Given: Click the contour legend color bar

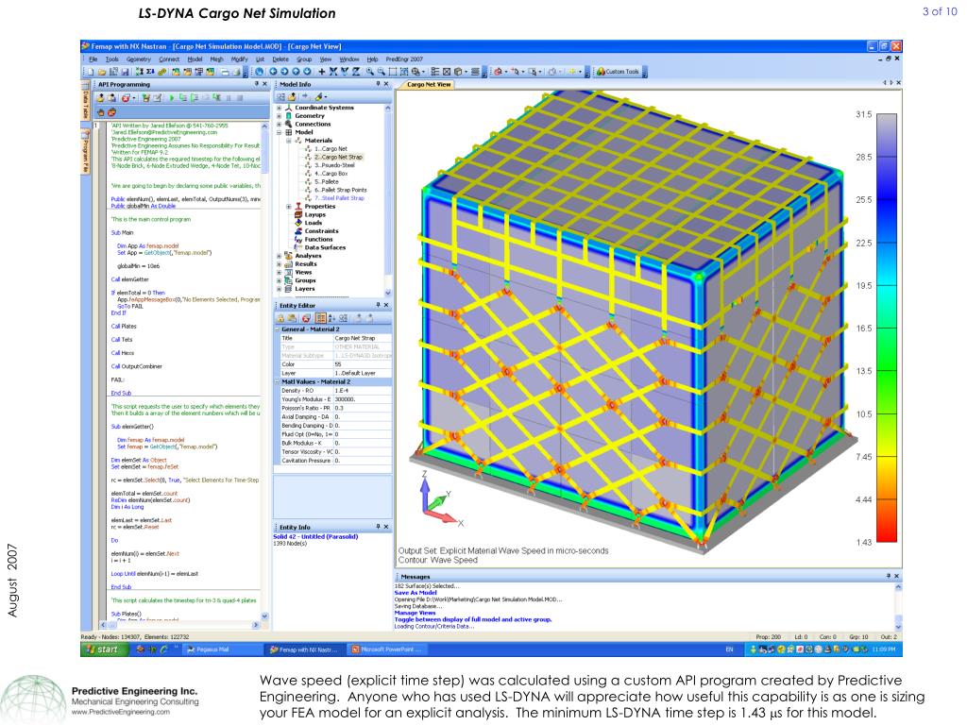Looking at the screenshot, I should pyautogui.click(x=887, y=328).
